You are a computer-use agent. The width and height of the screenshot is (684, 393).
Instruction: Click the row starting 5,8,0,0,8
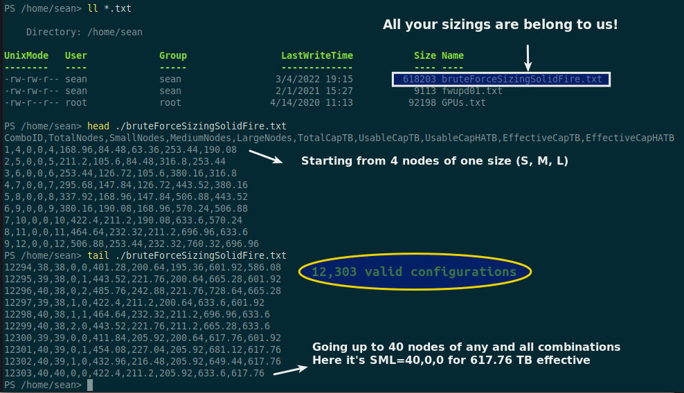point(126,196)
